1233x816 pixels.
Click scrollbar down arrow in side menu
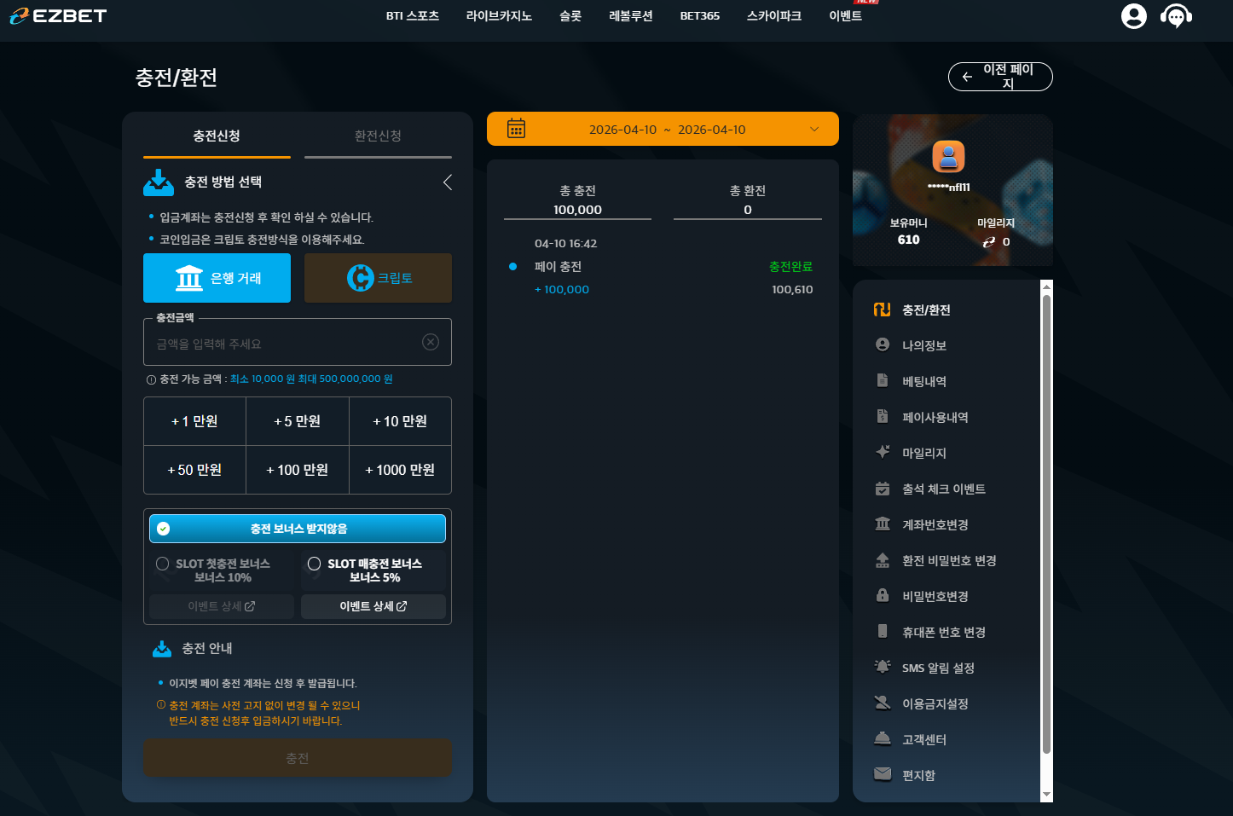coord(1046,795)
